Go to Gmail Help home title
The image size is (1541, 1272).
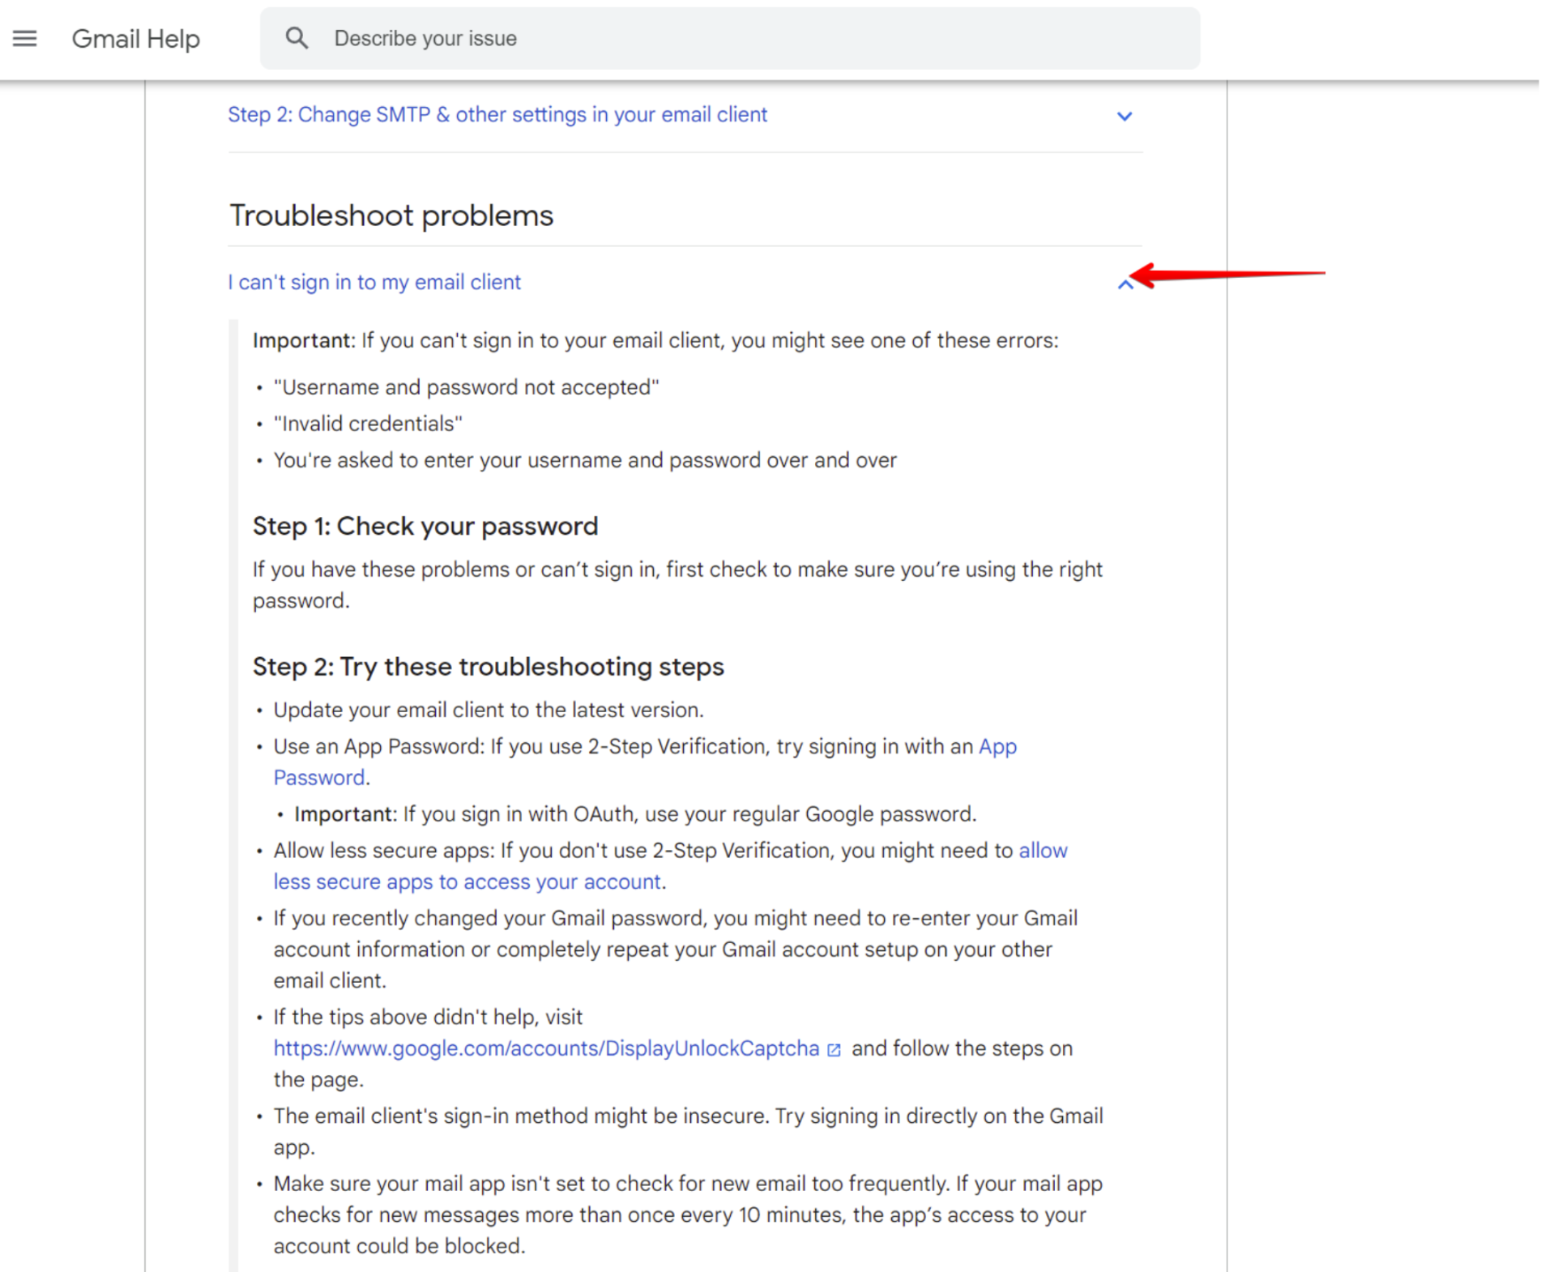135,38
